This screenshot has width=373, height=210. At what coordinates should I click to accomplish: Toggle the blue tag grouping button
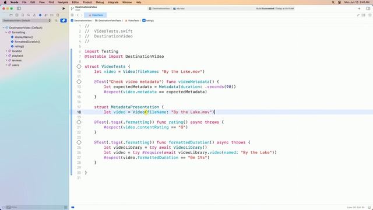pos(64,21)
